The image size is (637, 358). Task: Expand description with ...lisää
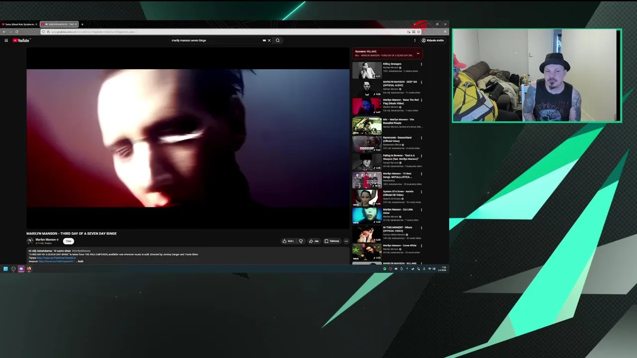(80, 261)
